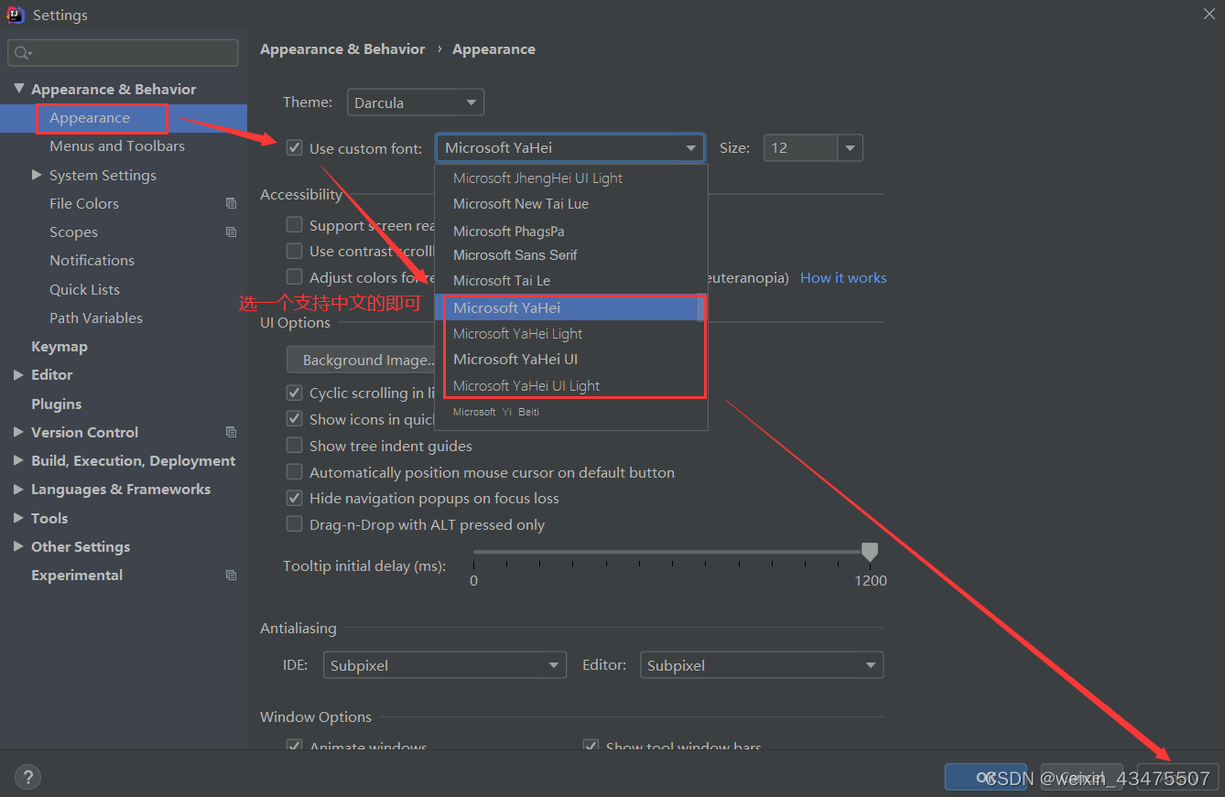Screen dimensions: 1225x797
Task: Click the help question mark icon
Action: pyautogui.click(x=27, y=777)
